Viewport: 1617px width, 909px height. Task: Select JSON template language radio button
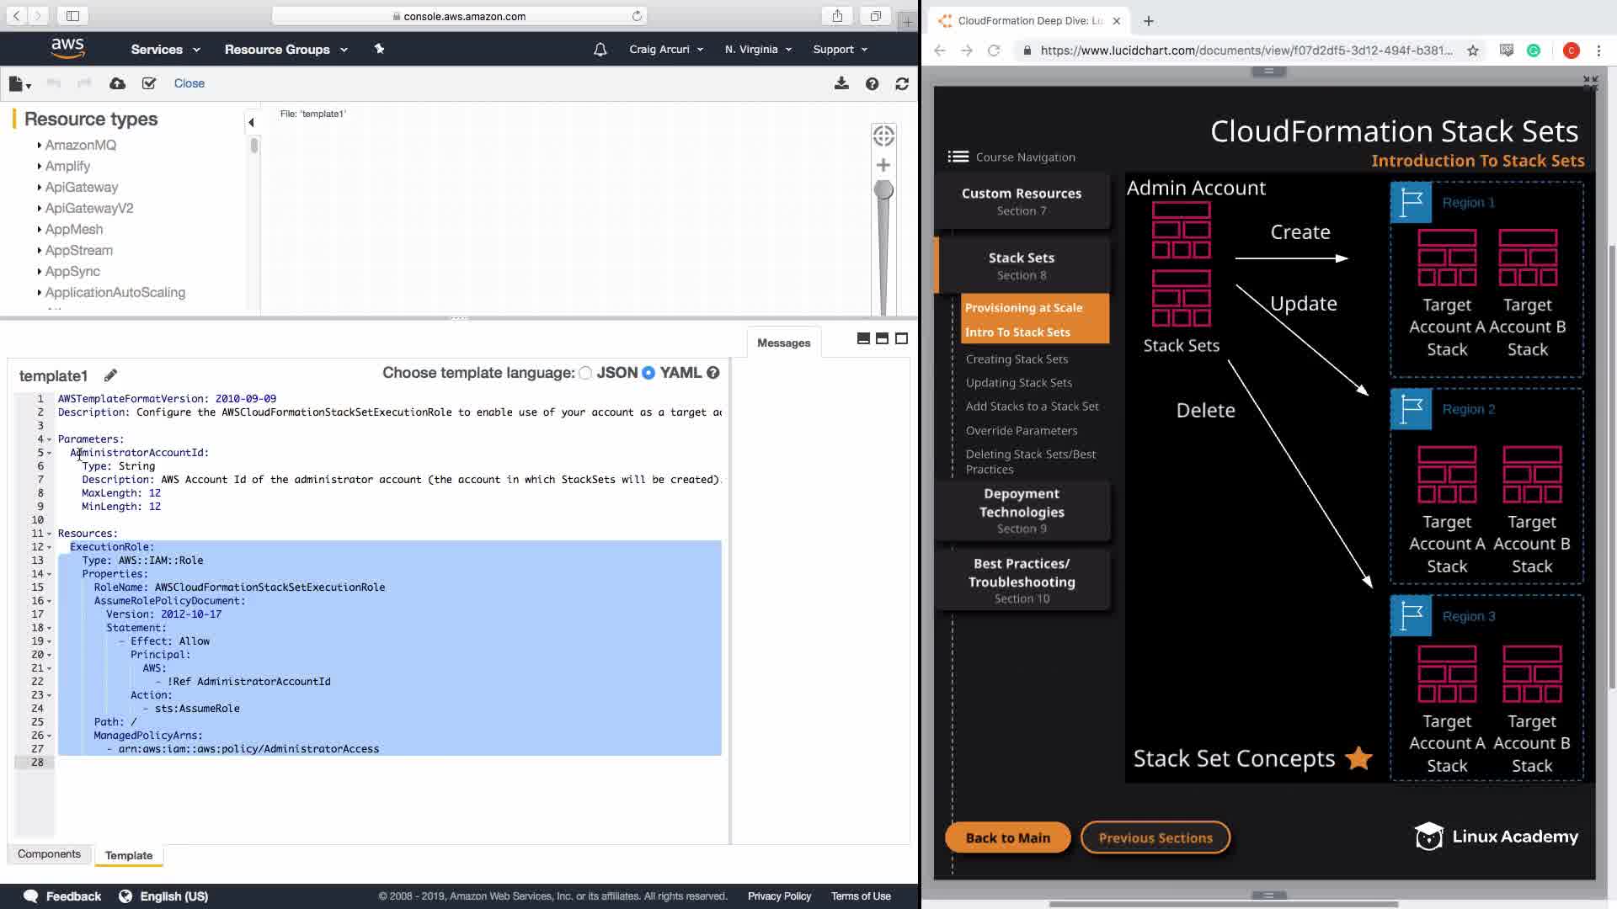585,373
